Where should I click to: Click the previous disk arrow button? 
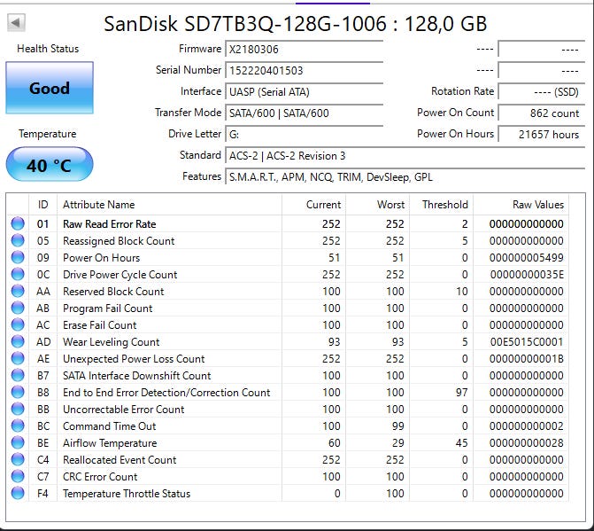16,23
